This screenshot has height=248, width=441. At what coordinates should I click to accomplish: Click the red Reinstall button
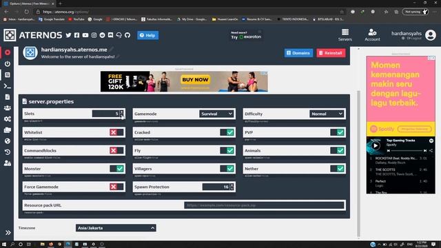[331, 53]
